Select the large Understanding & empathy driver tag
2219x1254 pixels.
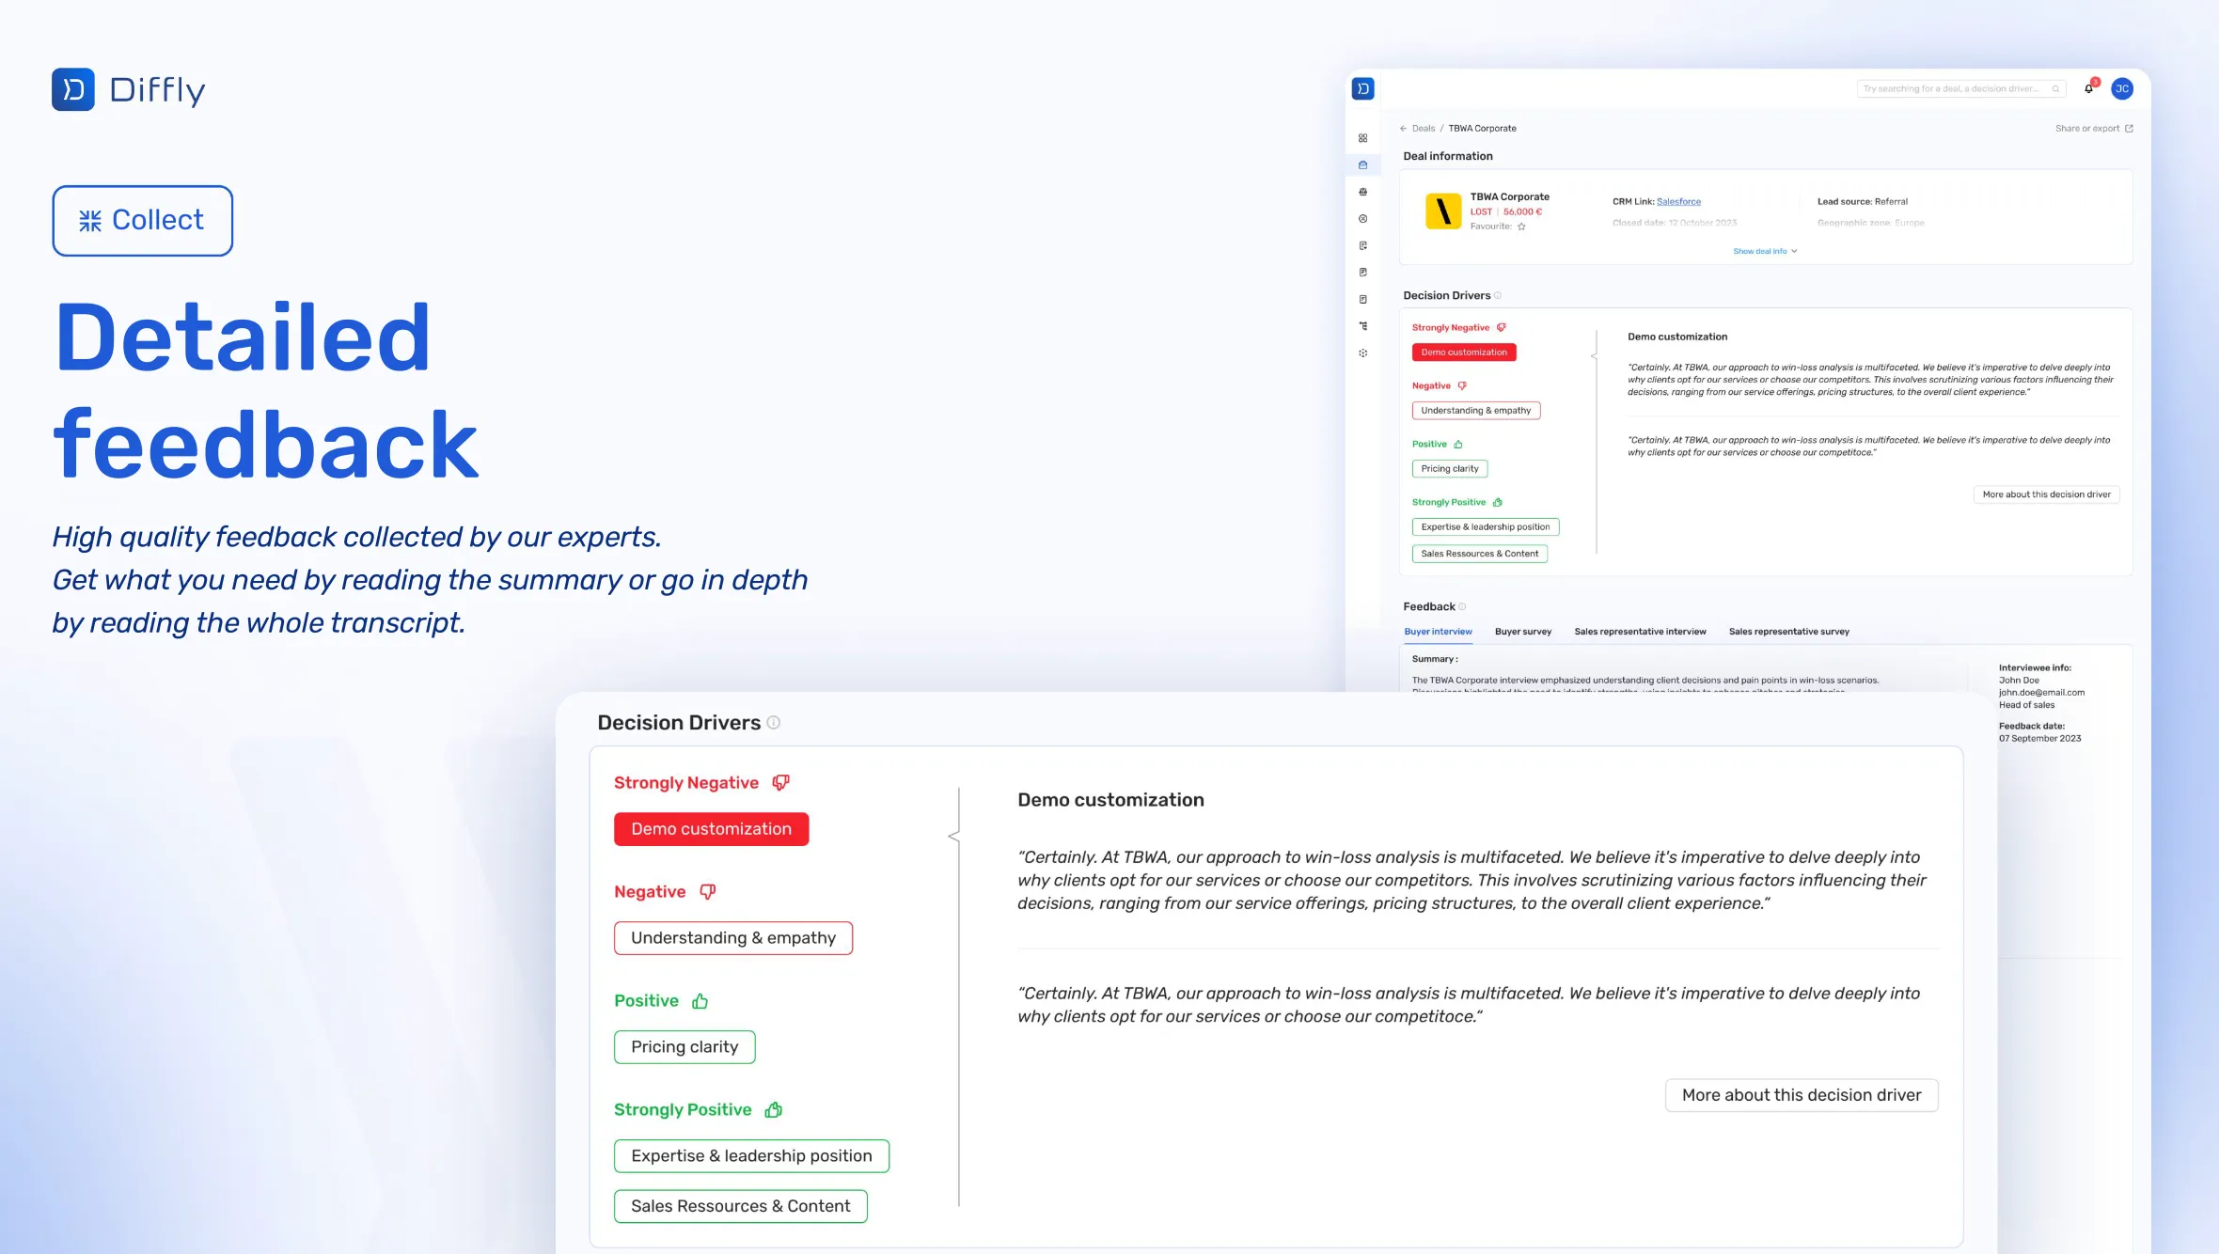732,938
